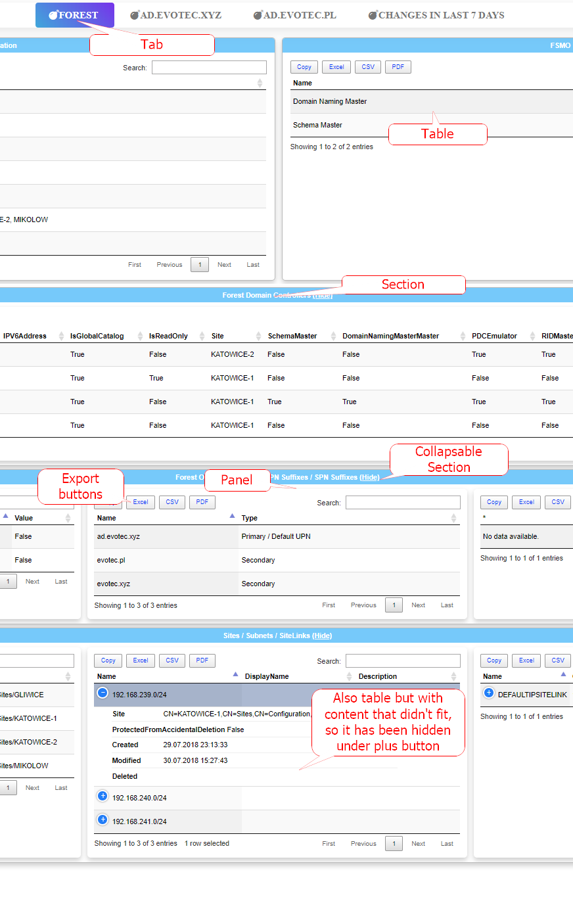Collapse the expanded 192.168.239.0/24 row
Screen dimensions: 573x901
pos(103,693)
